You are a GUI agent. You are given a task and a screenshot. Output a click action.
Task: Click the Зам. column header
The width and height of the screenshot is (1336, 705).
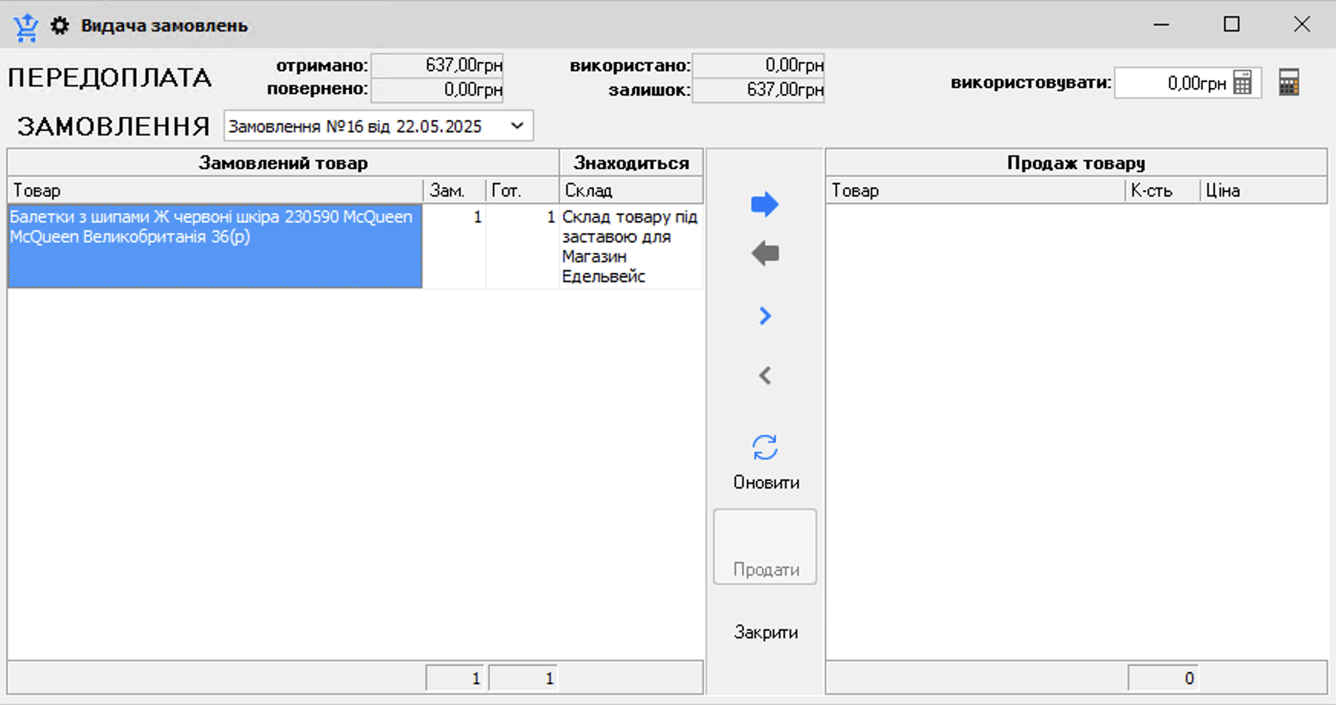(x=454, y=190)
